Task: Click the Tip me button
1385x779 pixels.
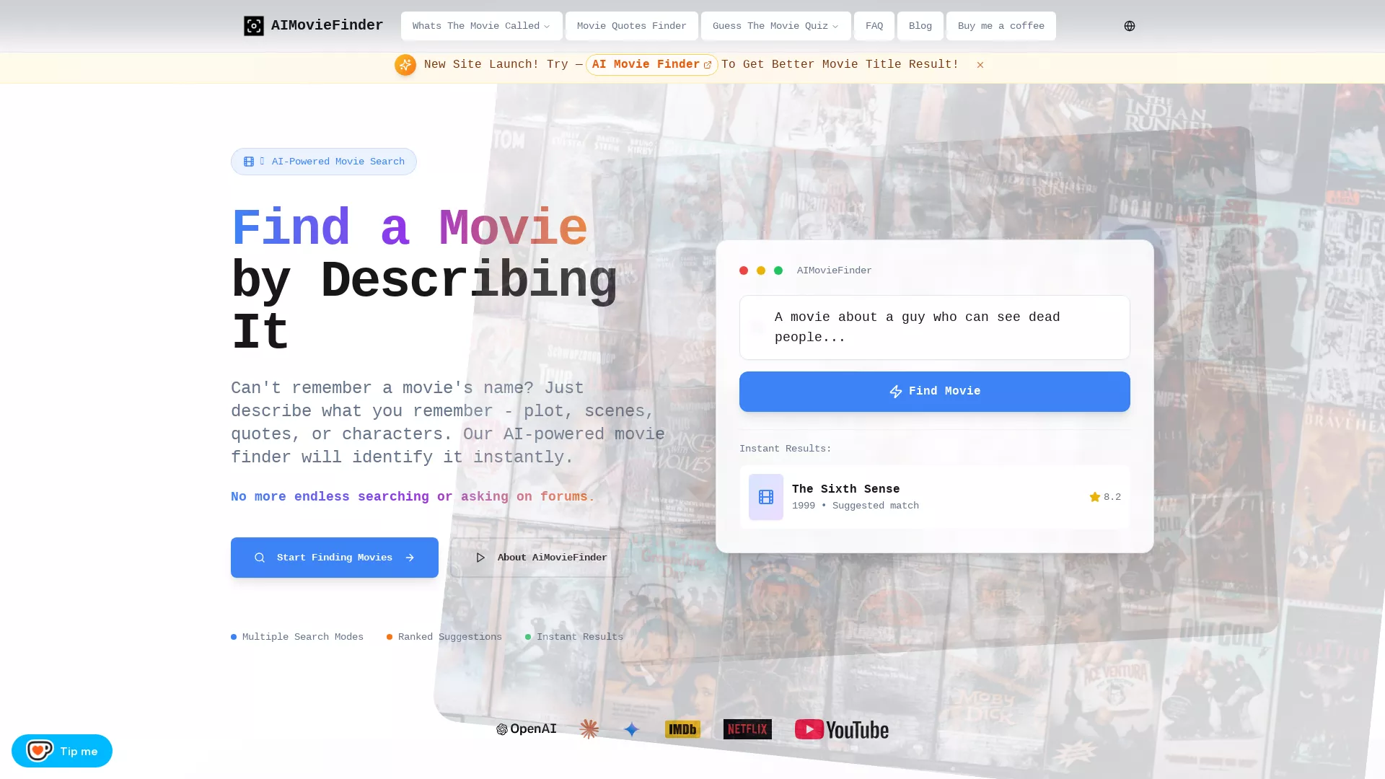Action: 62,751
